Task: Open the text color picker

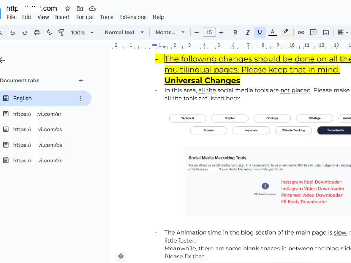Action: tap(272, 32)
